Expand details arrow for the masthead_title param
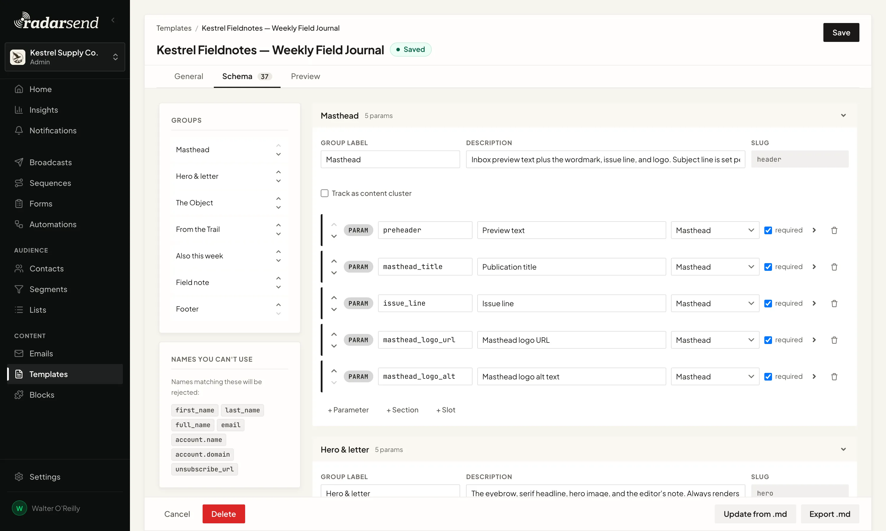886x531 pixels. pos(814,267)
